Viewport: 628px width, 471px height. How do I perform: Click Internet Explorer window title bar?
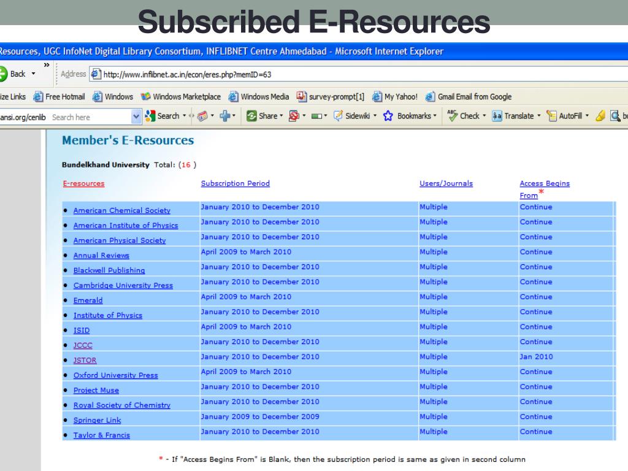[314, 52]
